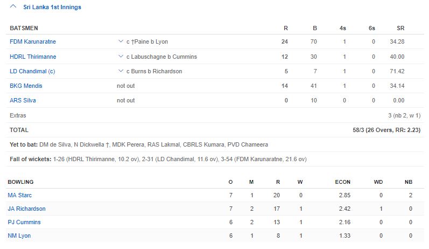Open HDRL Thirimanne player profile
The height and width of the screenshot is (249, 429).
(x=33, y=57)
